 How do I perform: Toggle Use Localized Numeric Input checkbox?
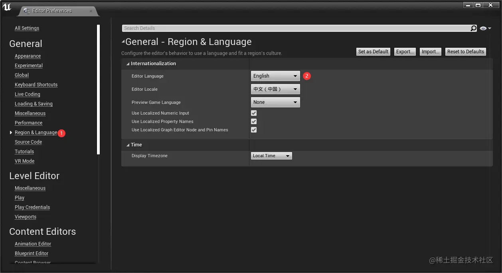coord(254,113)
